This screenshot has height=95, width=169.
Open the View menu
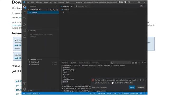[x=46, y=2]
